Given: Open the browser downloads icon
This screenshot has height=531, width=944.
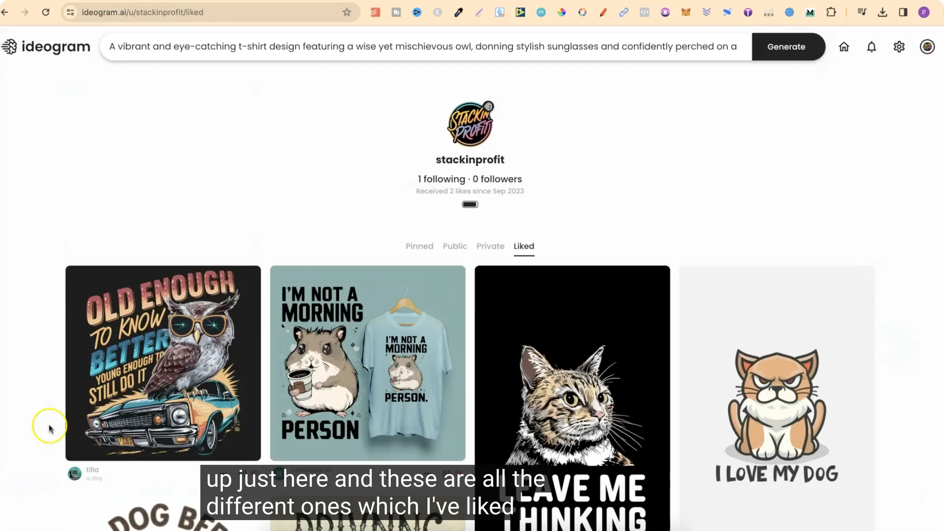Looking at the screenshot, I should tap(883, 12).
